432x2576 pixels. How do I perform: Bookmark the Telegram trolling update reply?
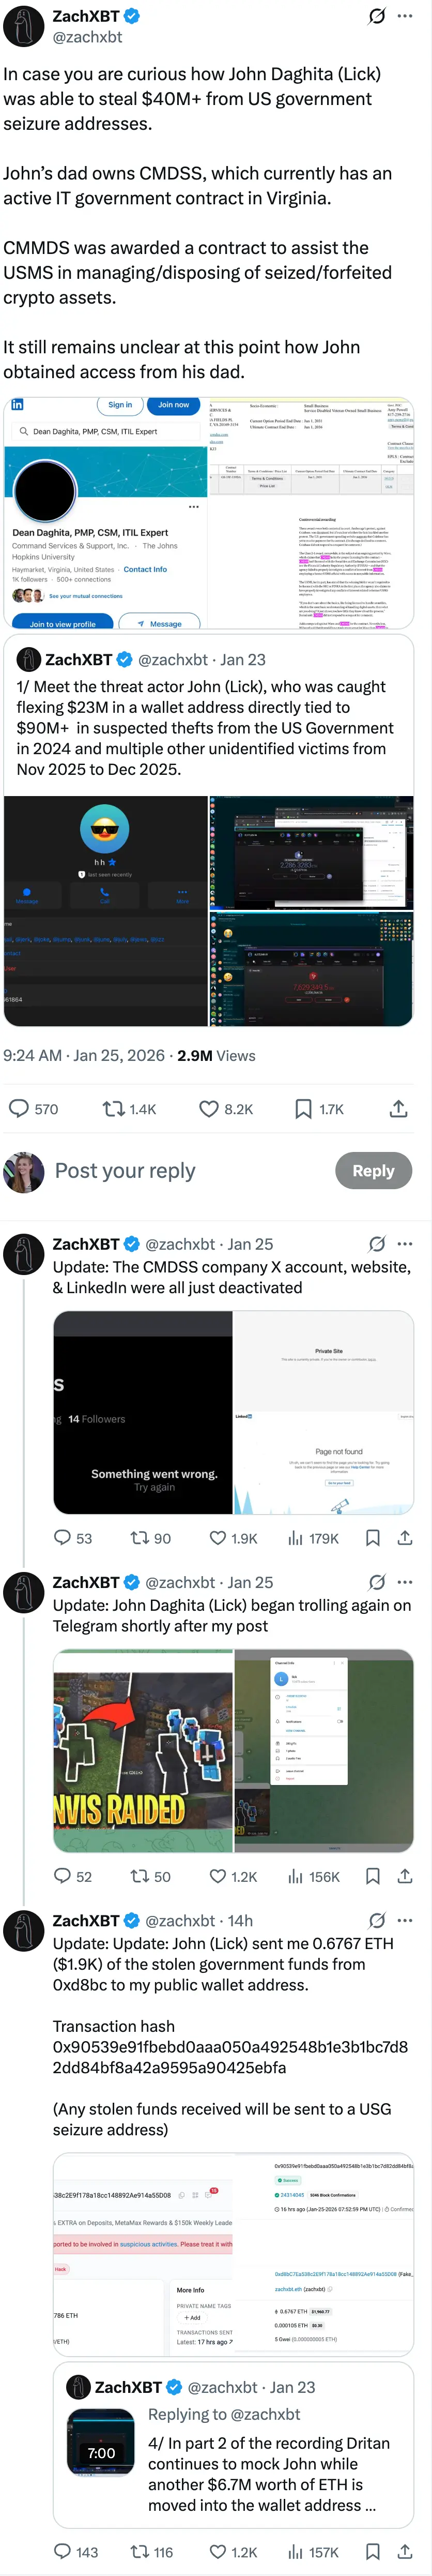click(373, 1876)
